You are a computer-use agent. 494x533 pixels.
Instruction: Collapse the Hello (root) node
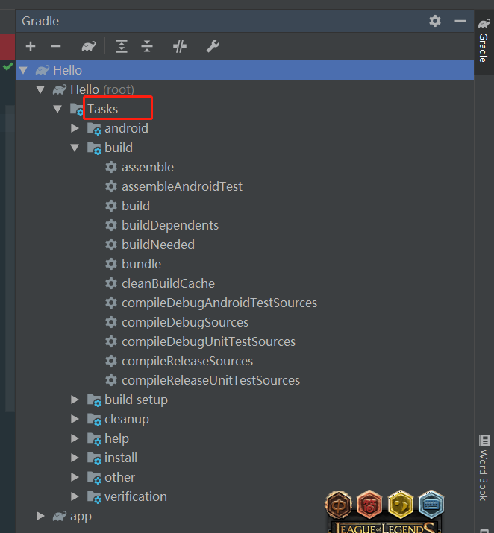tap(40, 89)
